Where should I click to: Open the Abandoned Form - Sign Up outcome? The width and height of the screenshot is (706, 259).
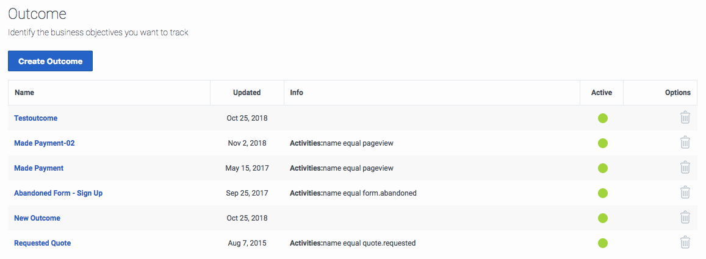tap(59, 193)
